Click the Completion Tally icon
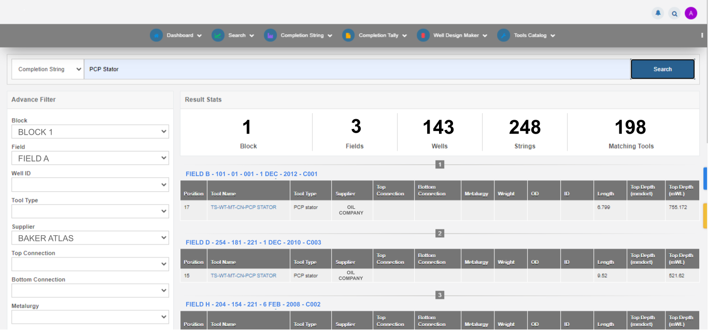Screen dimensions: 708x330 (x=348, y=35)
